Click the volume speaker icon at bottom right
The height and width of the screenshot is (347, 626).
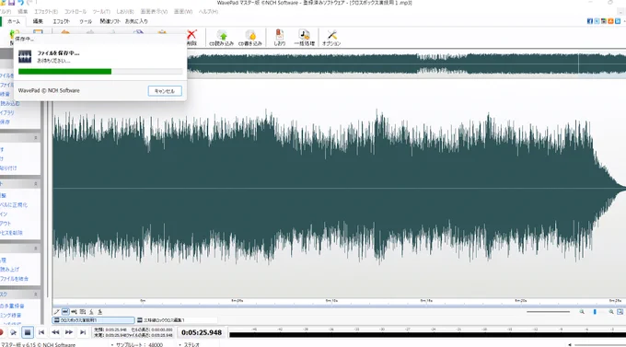click(570, 344)
